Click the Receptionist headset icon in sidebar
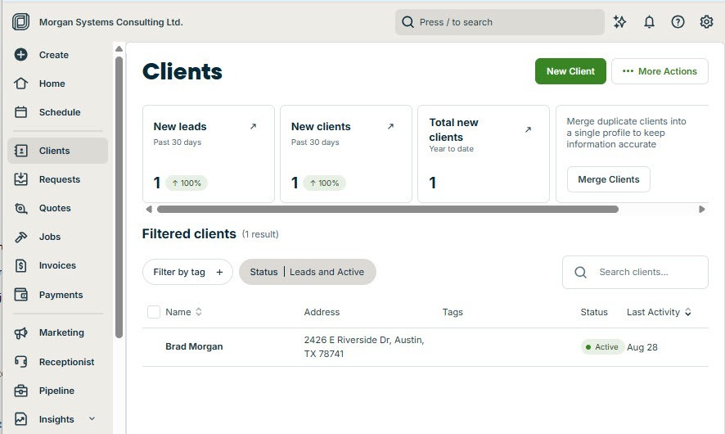 (20, 361)
